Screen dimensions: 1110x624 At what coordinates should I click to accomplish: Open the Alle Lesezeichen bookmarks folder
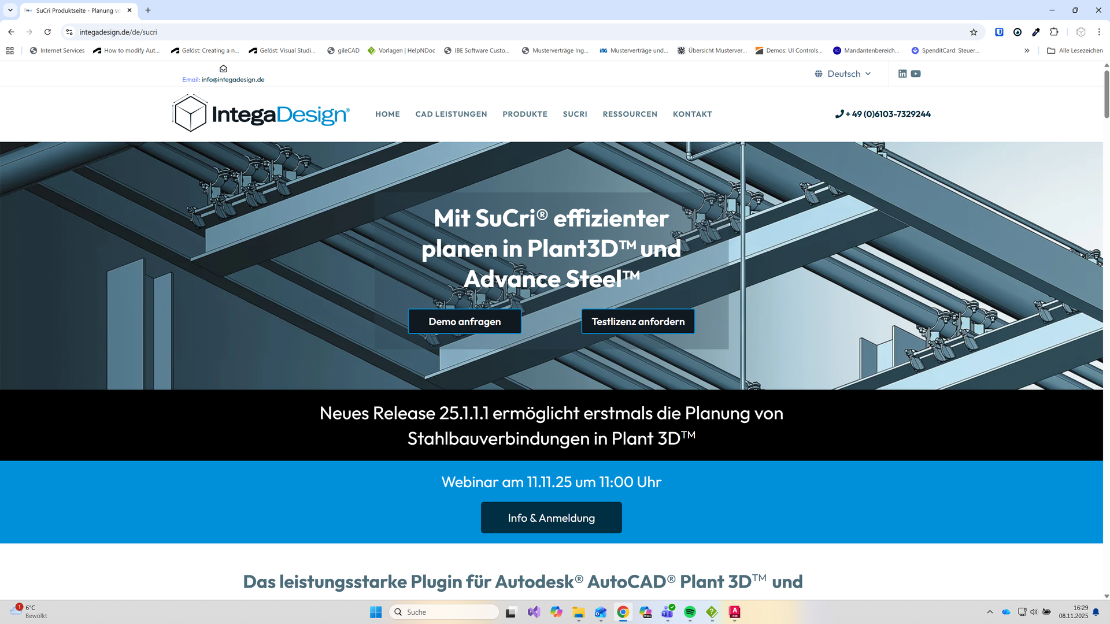point(1075,51)
